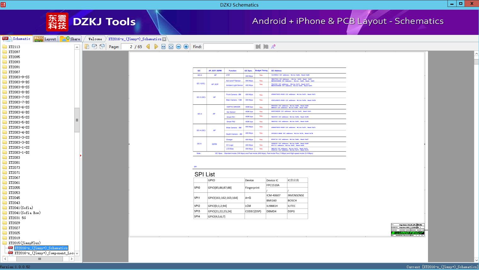Go to the next page arrow

(156, 47)
